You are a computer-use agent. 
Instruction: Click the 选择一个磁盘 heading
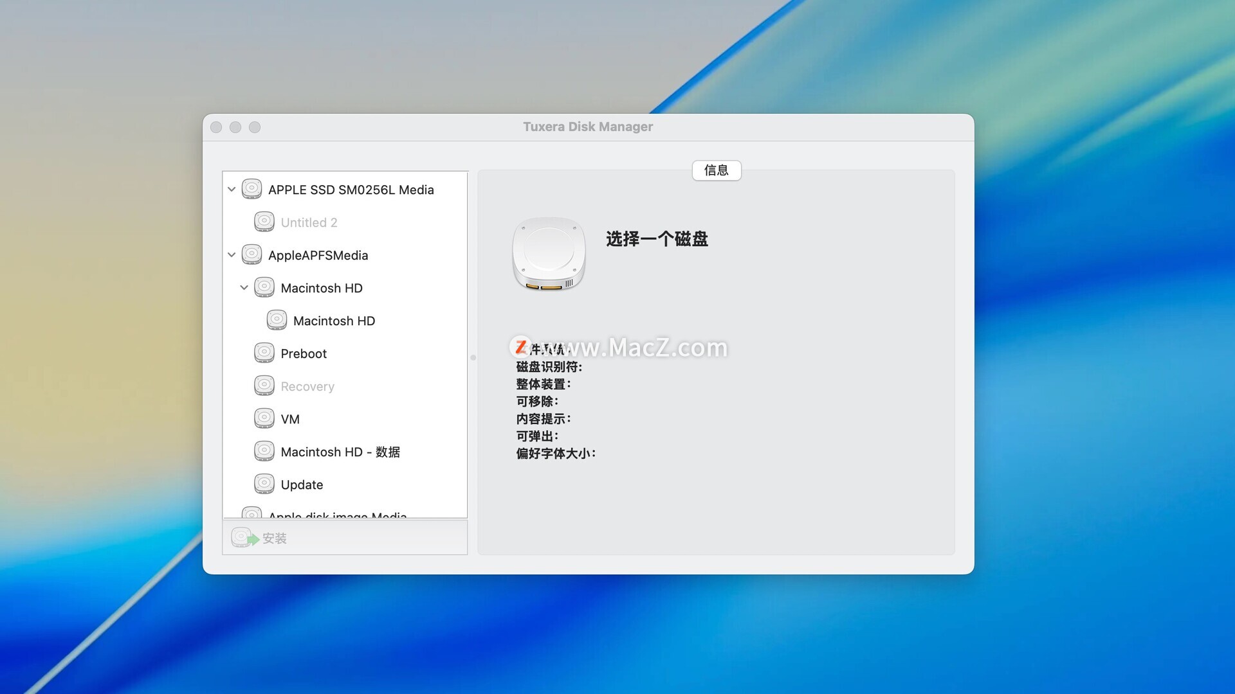tap(657, 239)
